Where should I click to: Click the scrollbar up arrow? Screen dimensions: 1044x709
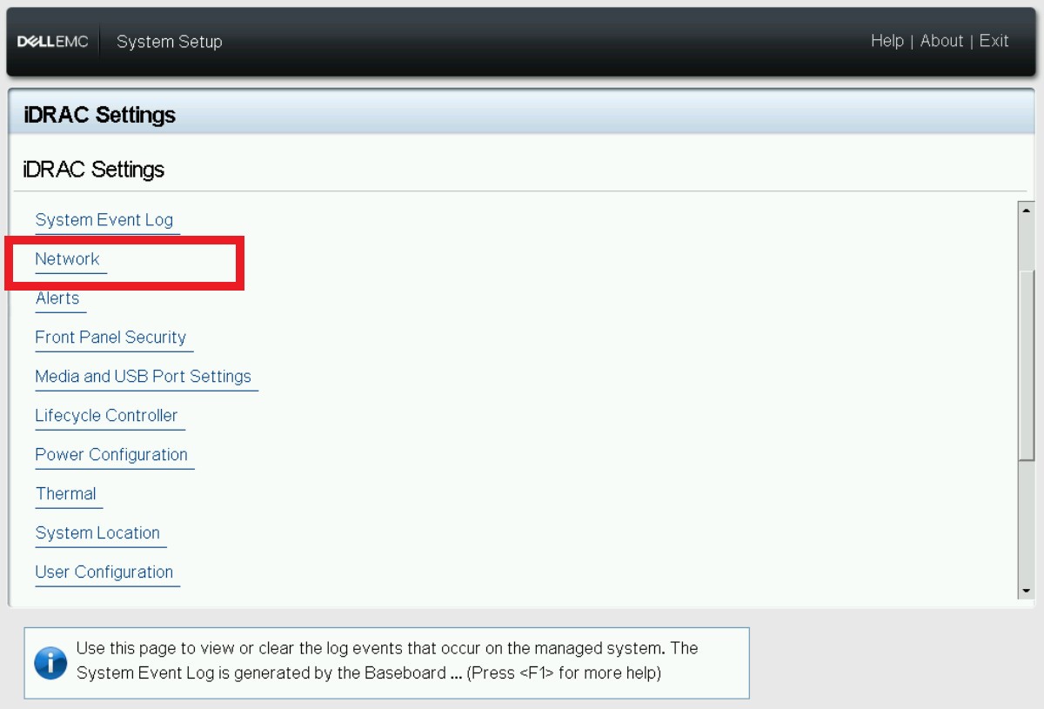coord(1027,209)
